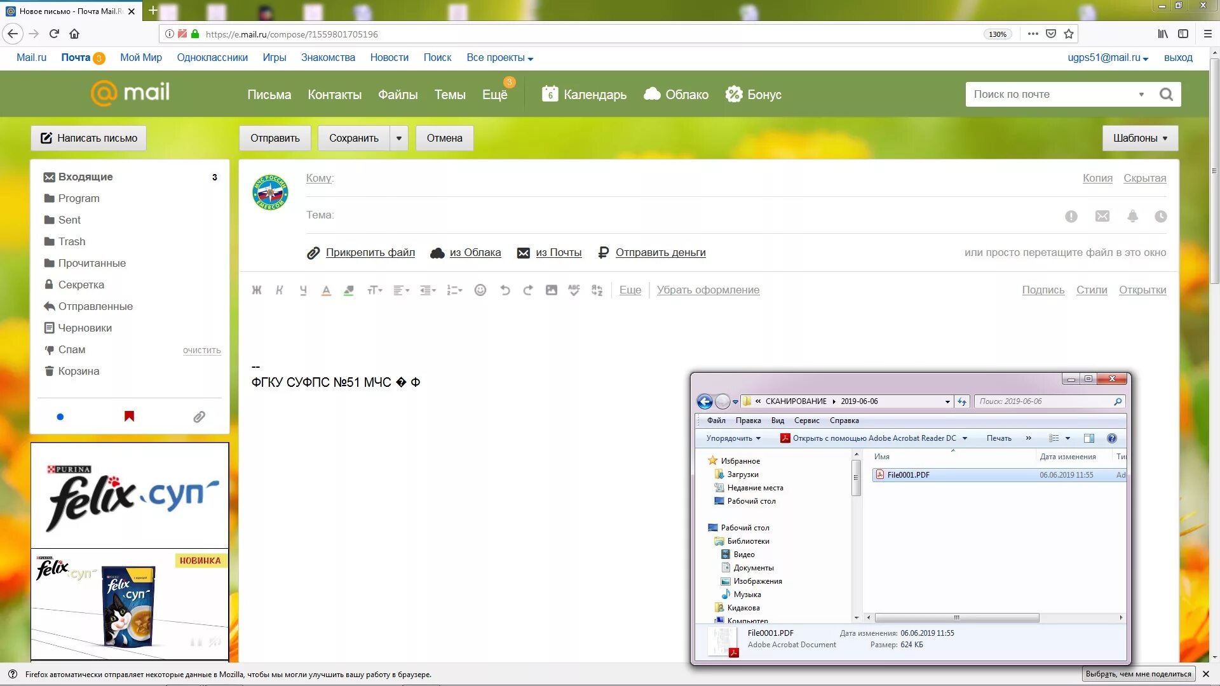Screen dimensions: 1220x686
Task: Click the emoji smiley icon in editor toolbar
Action: click(480, 290)
